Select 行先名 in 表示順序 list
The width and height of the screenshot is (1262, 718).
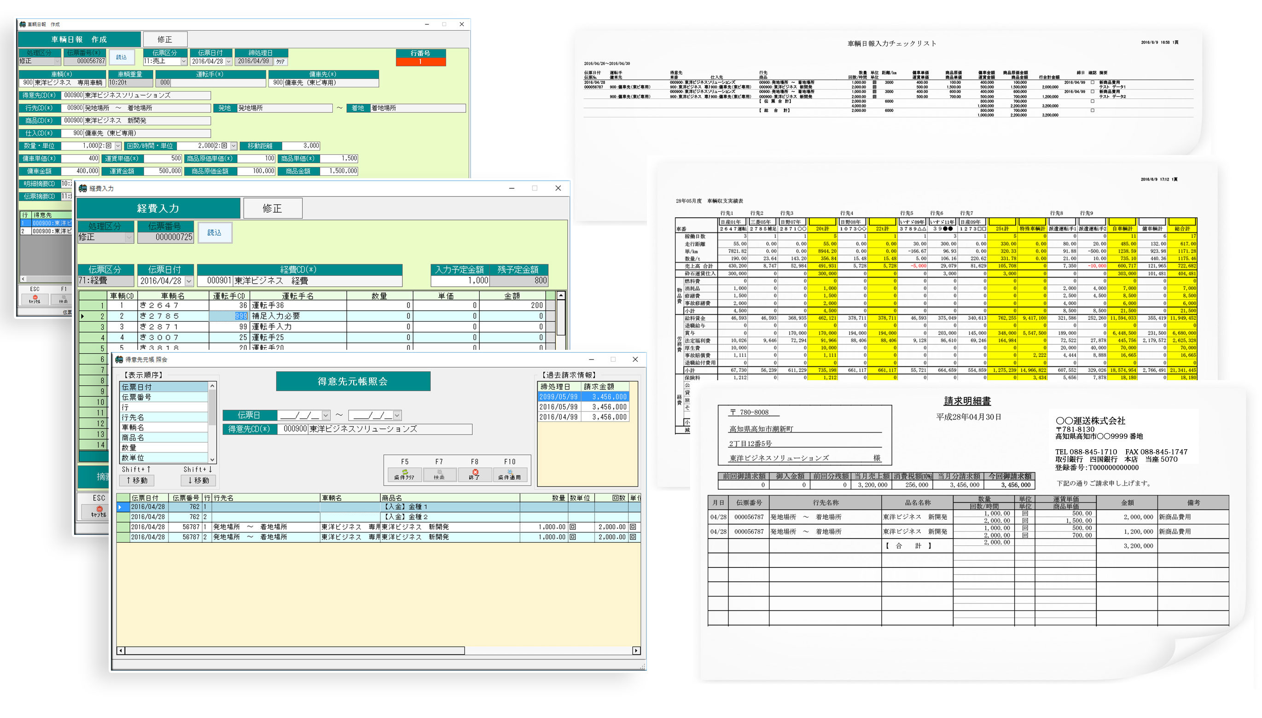pyautogui.click(x=164, y=418)
